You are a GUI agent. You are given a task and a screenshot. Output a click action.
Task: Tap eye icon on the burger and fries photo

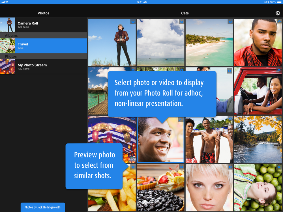133,167
